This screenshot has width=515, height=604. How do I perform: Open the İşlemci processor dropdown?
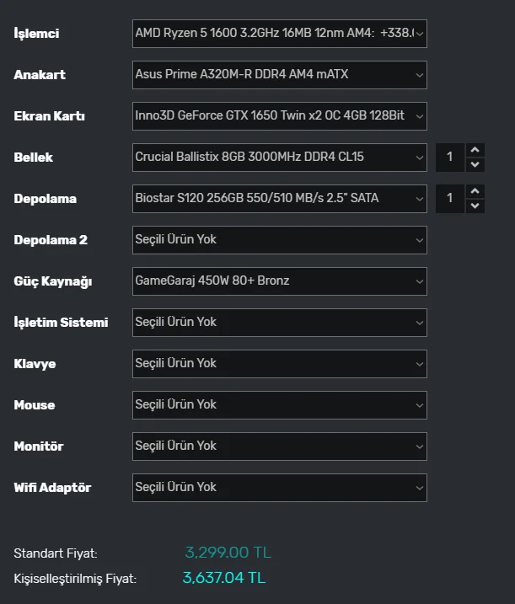pos(279,34)
